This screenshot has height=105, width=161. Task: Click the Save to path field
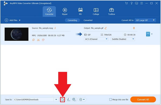coord(34,100)
